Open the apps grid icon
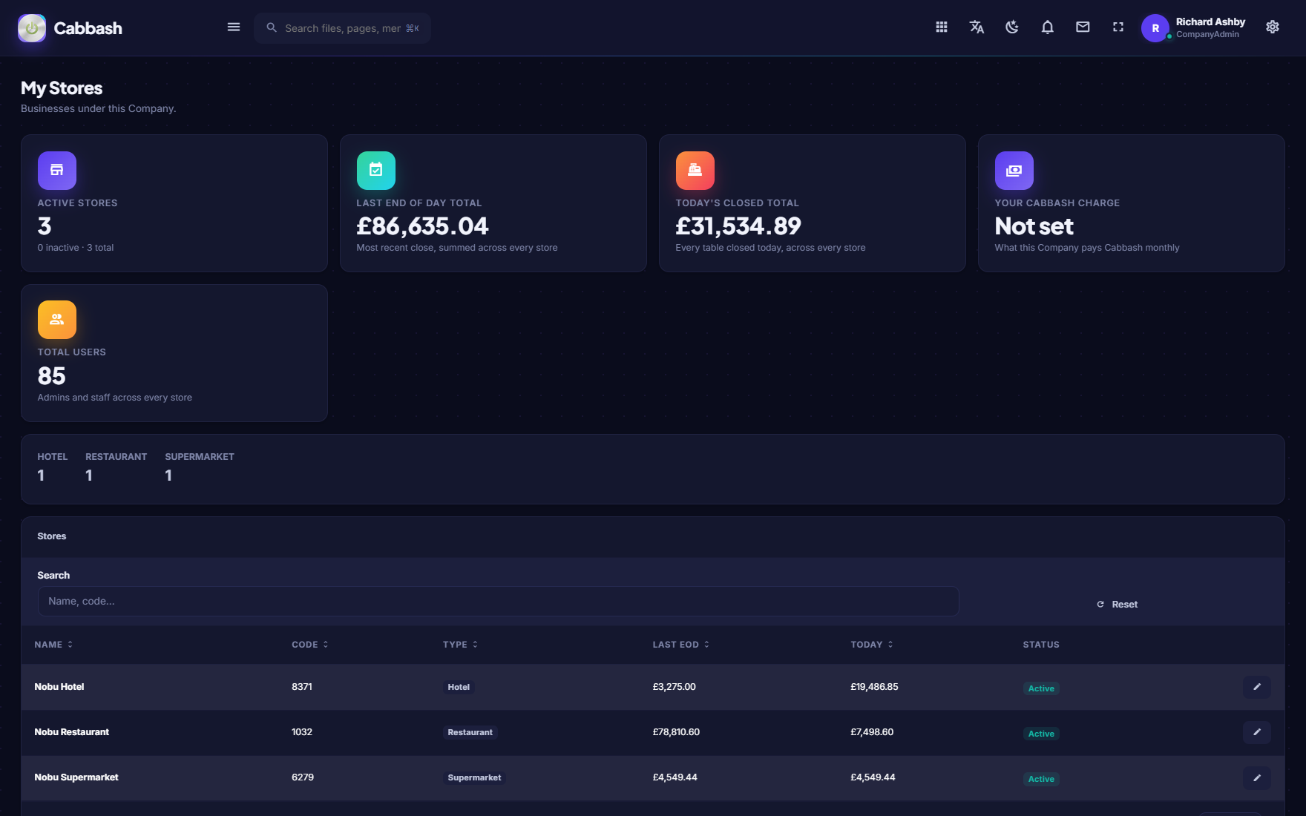Screen dimensions: 1306x816 (x=942, y=27)
